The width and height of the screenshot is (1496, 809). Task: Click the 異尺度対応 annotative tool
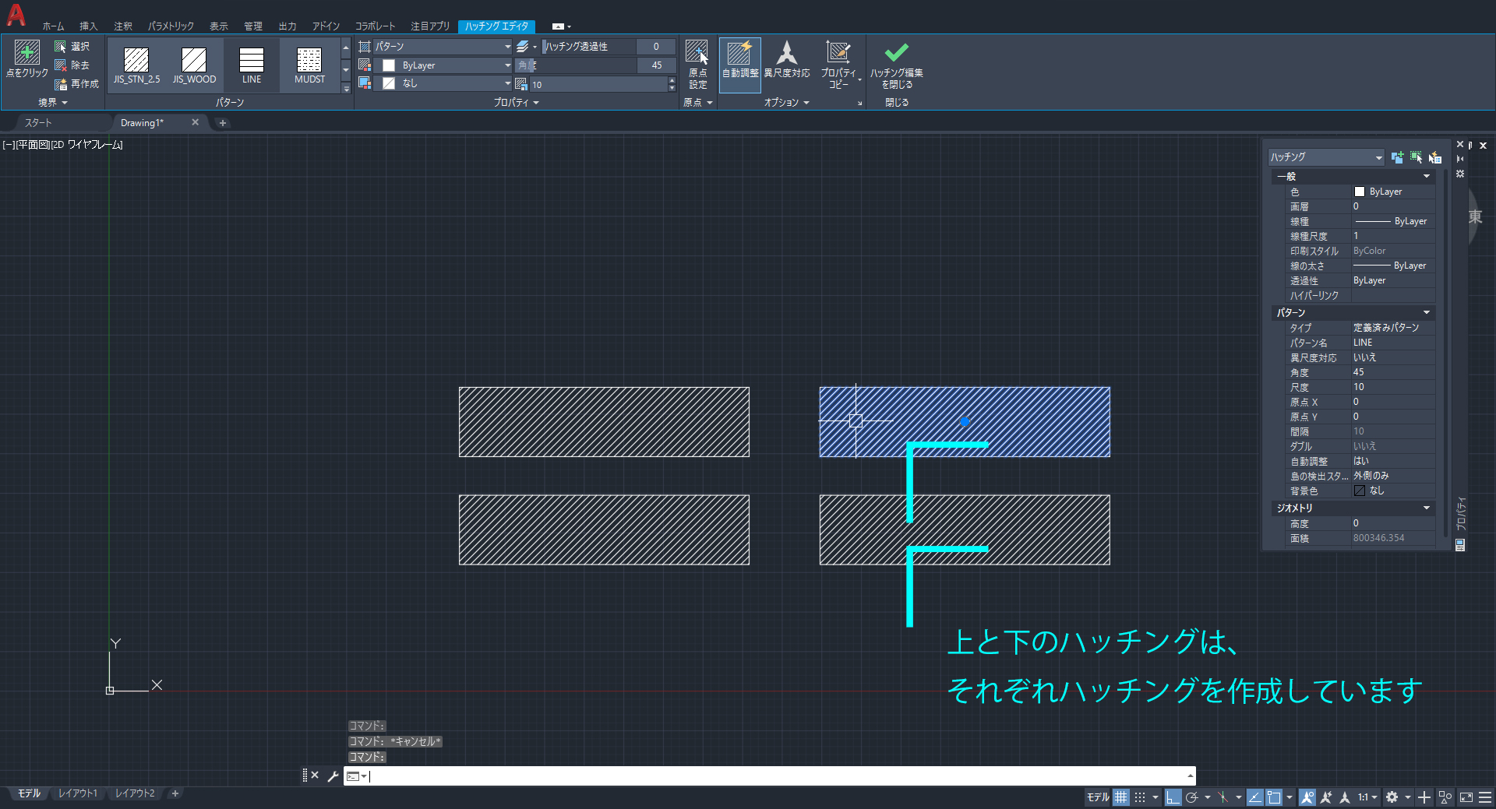(787, 65)
